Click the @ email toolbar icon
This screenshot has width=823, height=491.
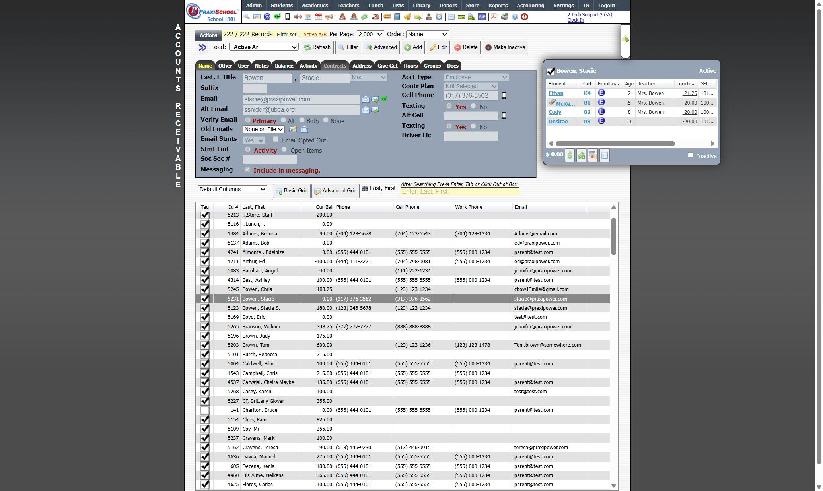point(267,17)
